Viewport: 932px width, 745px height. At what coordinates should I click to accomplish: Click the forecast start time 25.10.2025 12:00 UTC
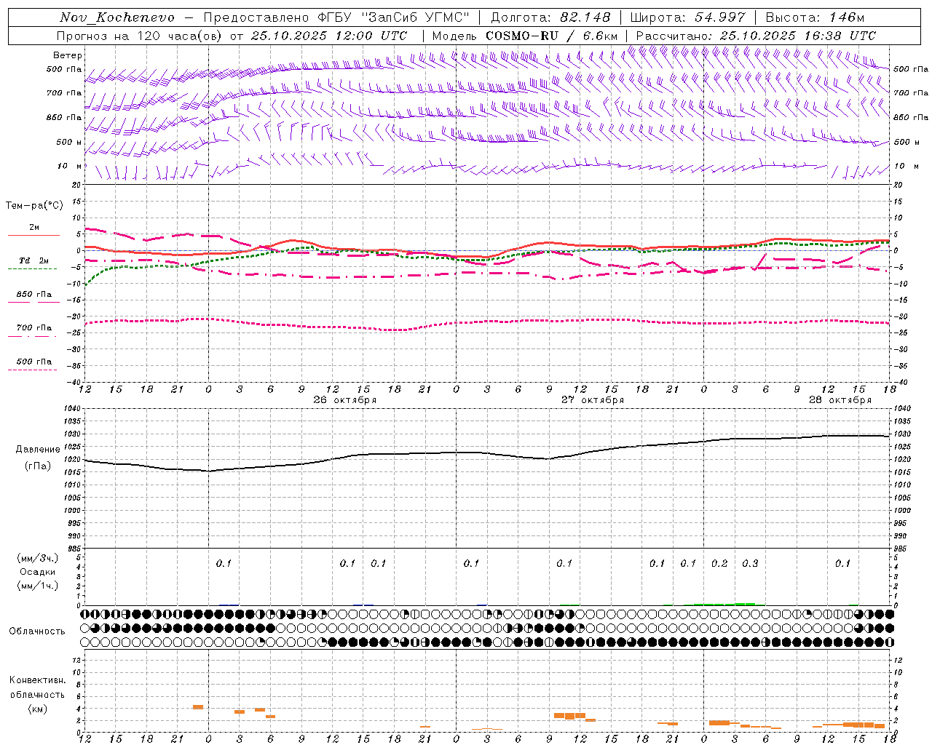tap(329, 36)
